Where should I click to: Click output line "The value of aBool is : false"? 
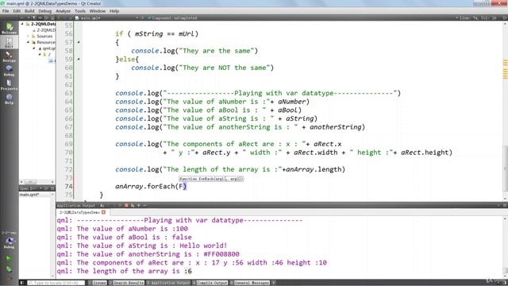click(124, 238)
